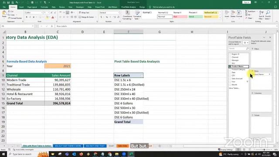Click the insert function fx icon

52,26
